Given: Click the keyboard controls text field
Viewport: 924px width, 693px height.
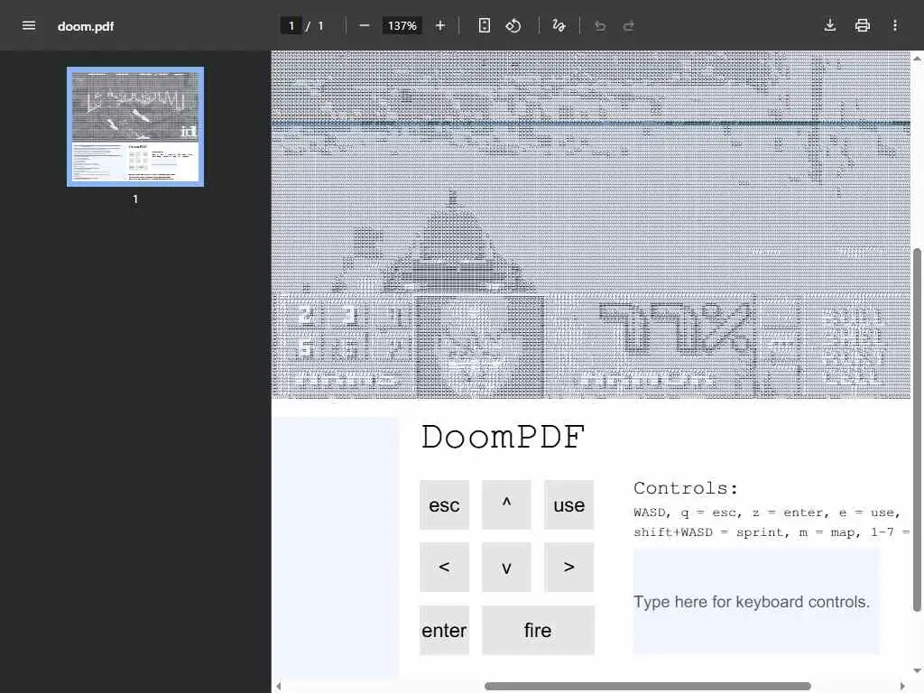Looking at the screenshot, I should 756,602.
